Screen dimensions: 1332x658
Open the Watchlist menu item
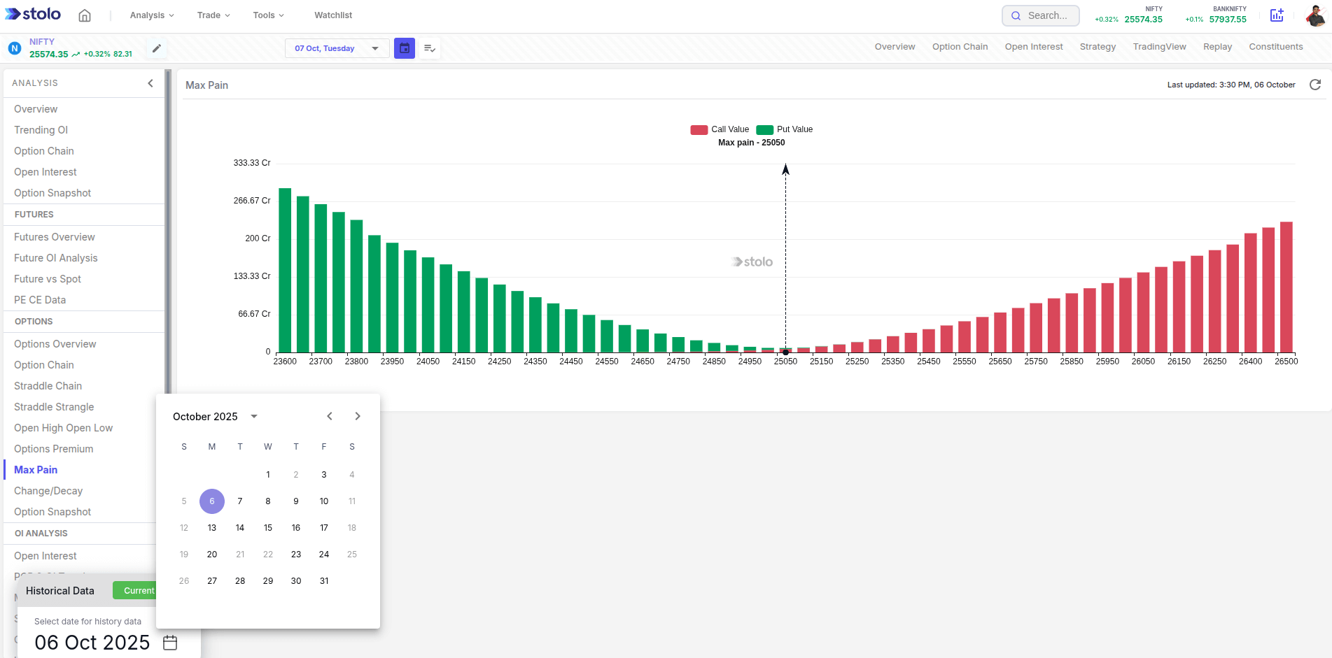tap(333, 15)
